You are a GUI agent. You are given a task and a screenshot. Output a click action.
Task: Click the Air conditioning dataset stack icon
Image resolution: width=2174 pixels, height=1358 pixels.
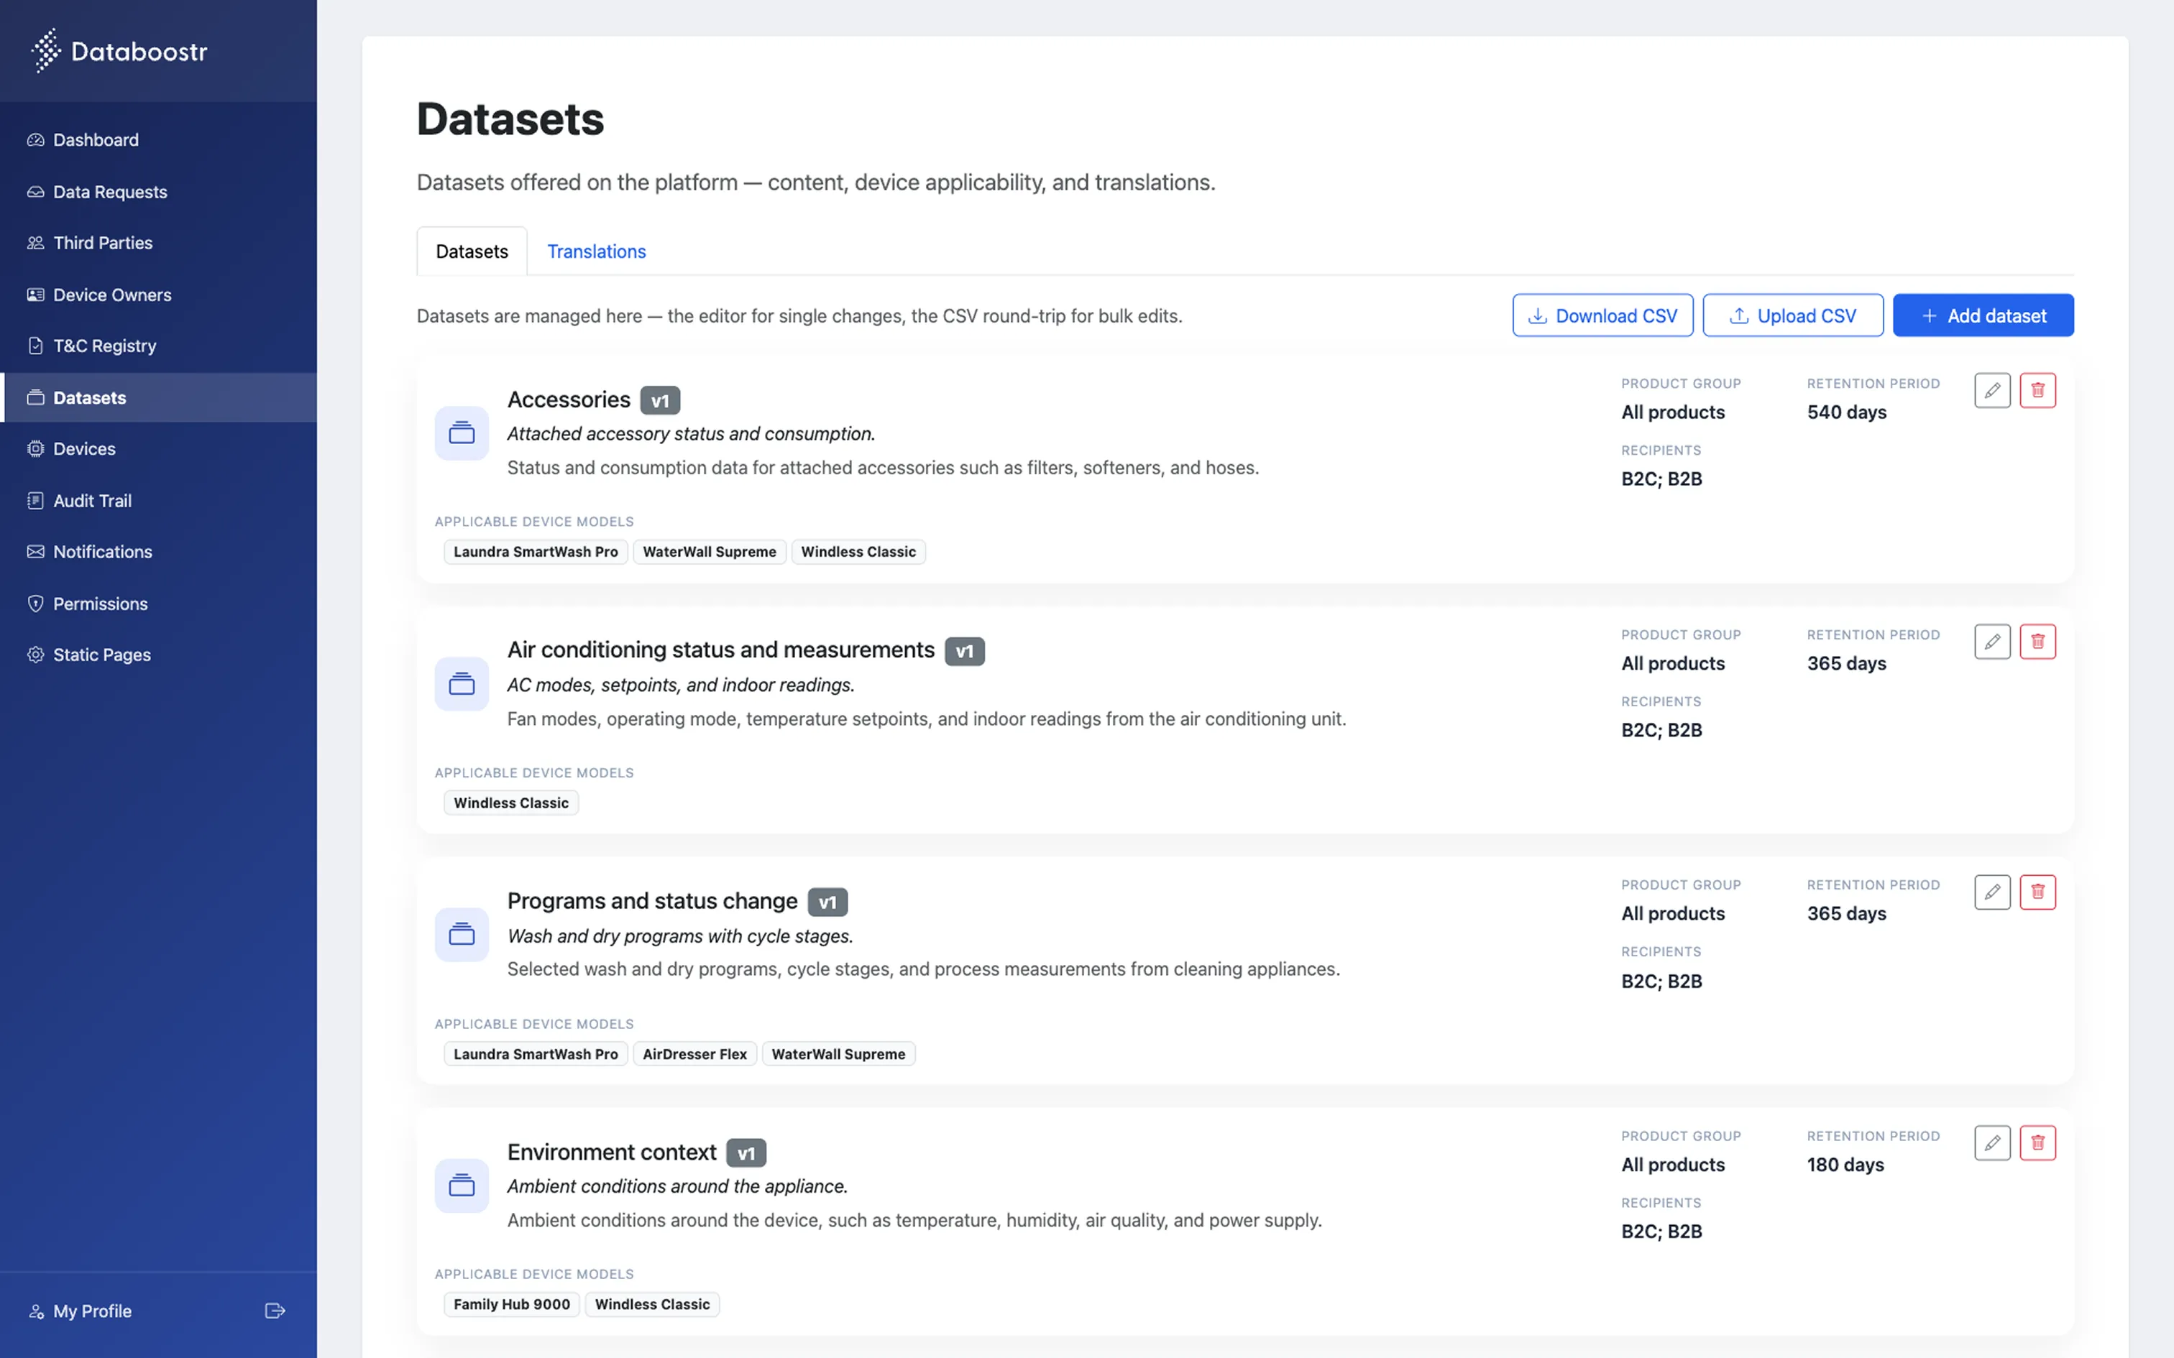click(x=462, y=684)
